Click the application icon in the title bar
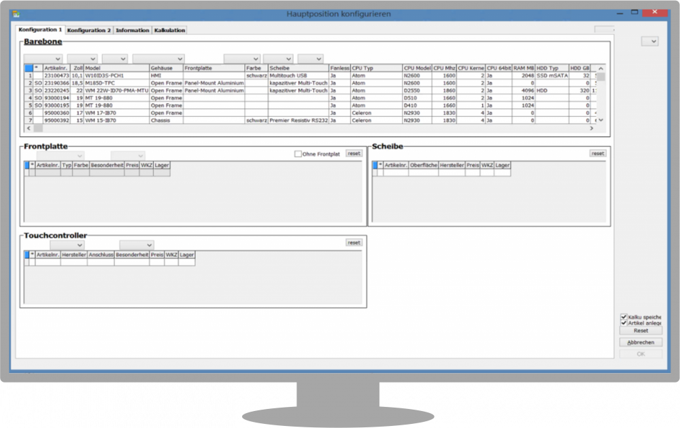The width and height of the screenshot is (680, 428). (16, 12)
